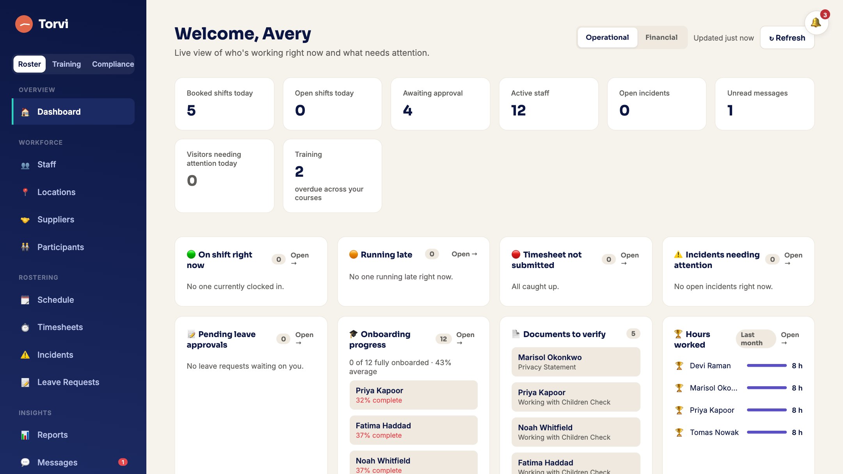Click the Locations pin icon

(x=25, y=192)
